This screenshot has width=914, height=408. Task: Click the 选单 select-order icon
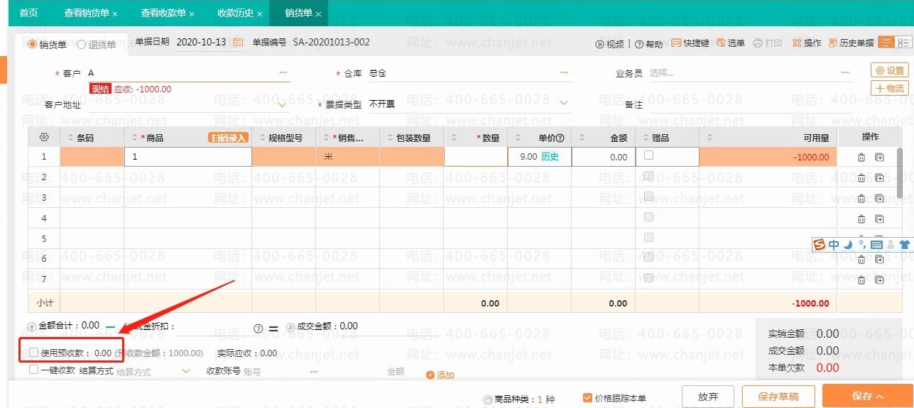tap(720, 43)
